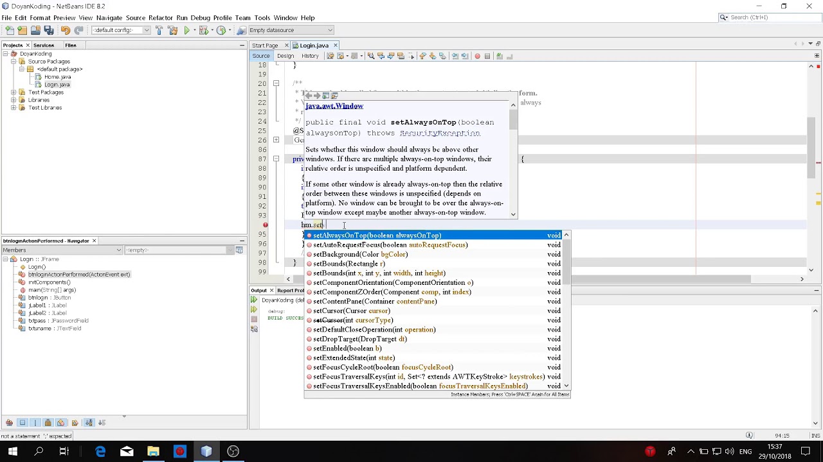823x462 pixels.
Task: Toggle Show Non-Public Members in Navigator
Action: [x=48, y=423]
